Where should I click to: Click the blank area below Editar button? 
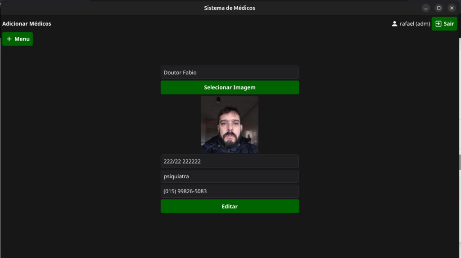230,234
